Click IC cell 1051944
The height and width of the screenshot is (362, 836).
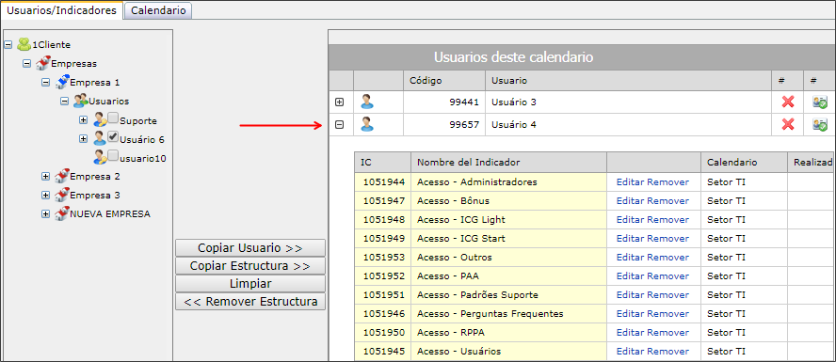click(383, 182)
